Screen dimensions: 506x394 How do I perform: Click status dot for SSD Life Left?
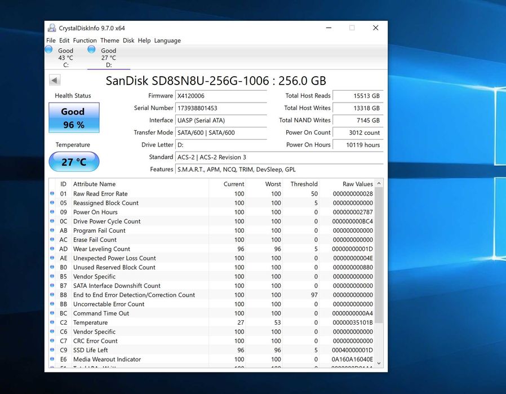tap(52, 350)
